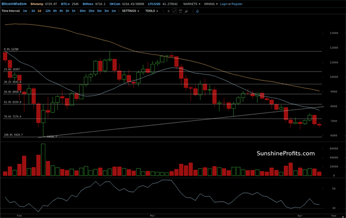346x218 pixels.
Task: Switch time interval to 1w
Action: tap(25, 10)
